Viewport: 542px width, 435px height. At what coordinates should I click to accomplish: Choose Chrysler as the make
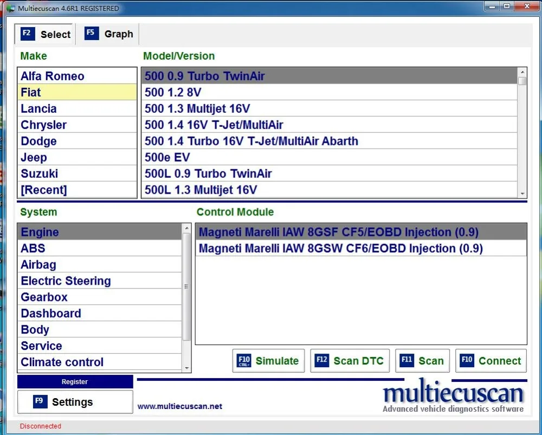(x=77, y=125)
